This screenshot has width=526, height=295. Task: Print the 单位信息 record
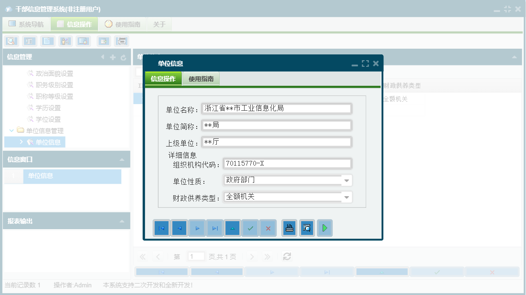coord(289,228)
